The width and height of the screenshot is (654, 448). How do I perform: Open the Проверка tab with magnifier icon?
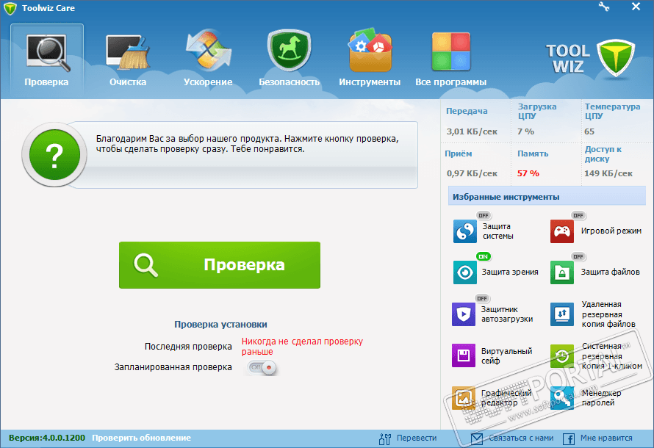(x=47, y=59)
